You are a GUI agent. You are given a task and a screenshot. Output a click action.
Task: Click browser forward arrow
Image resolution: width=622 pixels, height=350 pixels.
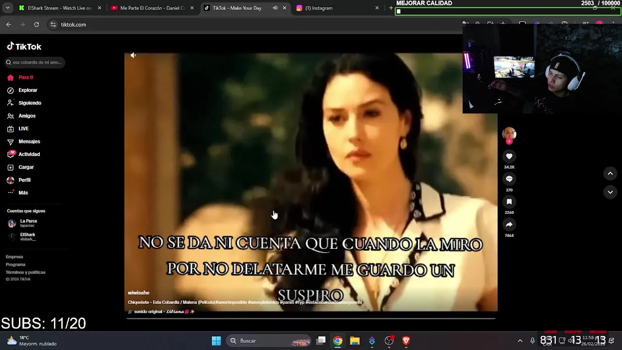point(22,24)
